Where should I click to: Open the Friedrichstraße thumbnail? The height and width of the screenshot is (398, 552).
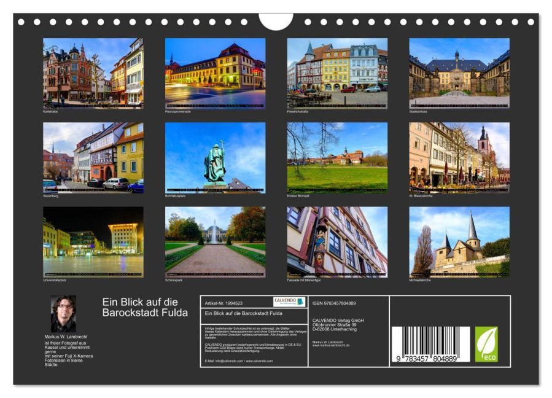click(337, 73)
